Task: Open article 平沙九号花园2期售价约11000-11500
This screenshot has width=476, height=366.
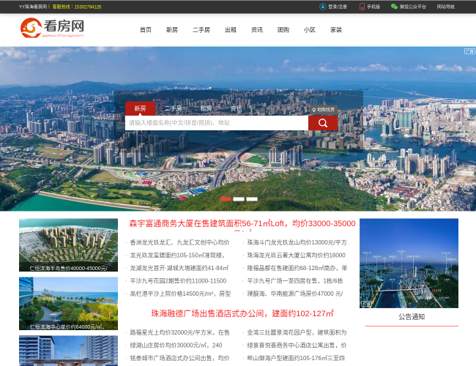Action: point(178,280)
